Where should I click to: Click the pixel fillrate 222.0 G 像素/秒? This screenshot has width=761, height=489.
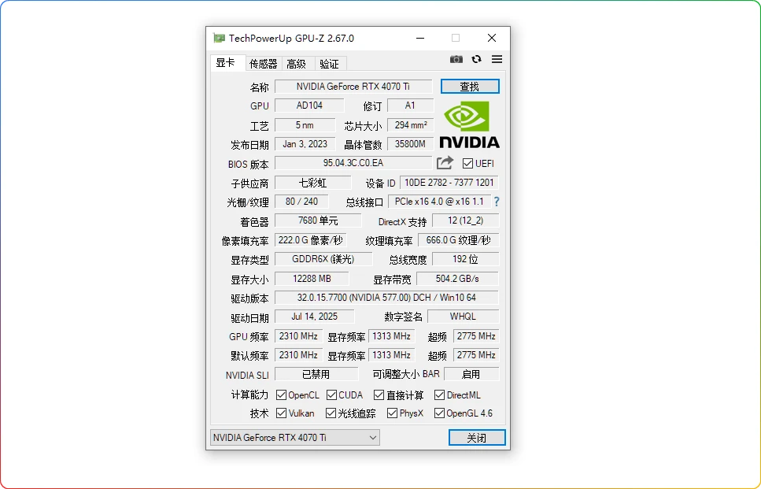(x=311, y=240)
